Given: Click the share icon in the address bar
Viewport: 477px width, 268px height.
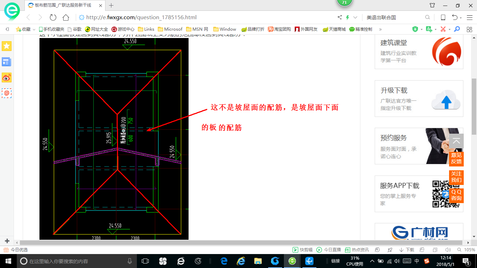Looking at the screenshot, I should click(340, 17).
